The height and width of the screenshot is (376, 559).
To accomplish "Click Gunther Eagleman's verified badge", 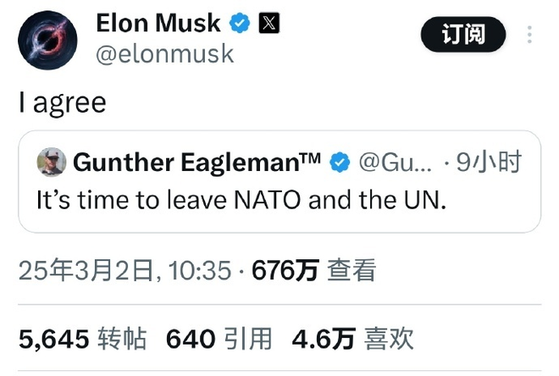I will click(340, 163).
